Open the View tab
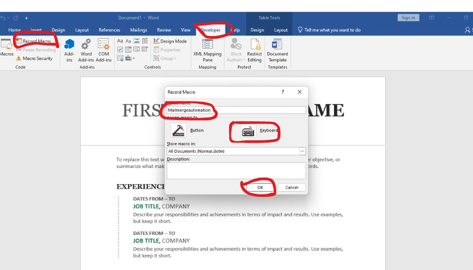This screenshot has height=270, width=473. coord(186,30)
